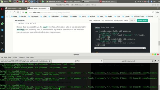Open the Opera tab menu icon
This screenshot has height=90, width=160.
(158, 8)
